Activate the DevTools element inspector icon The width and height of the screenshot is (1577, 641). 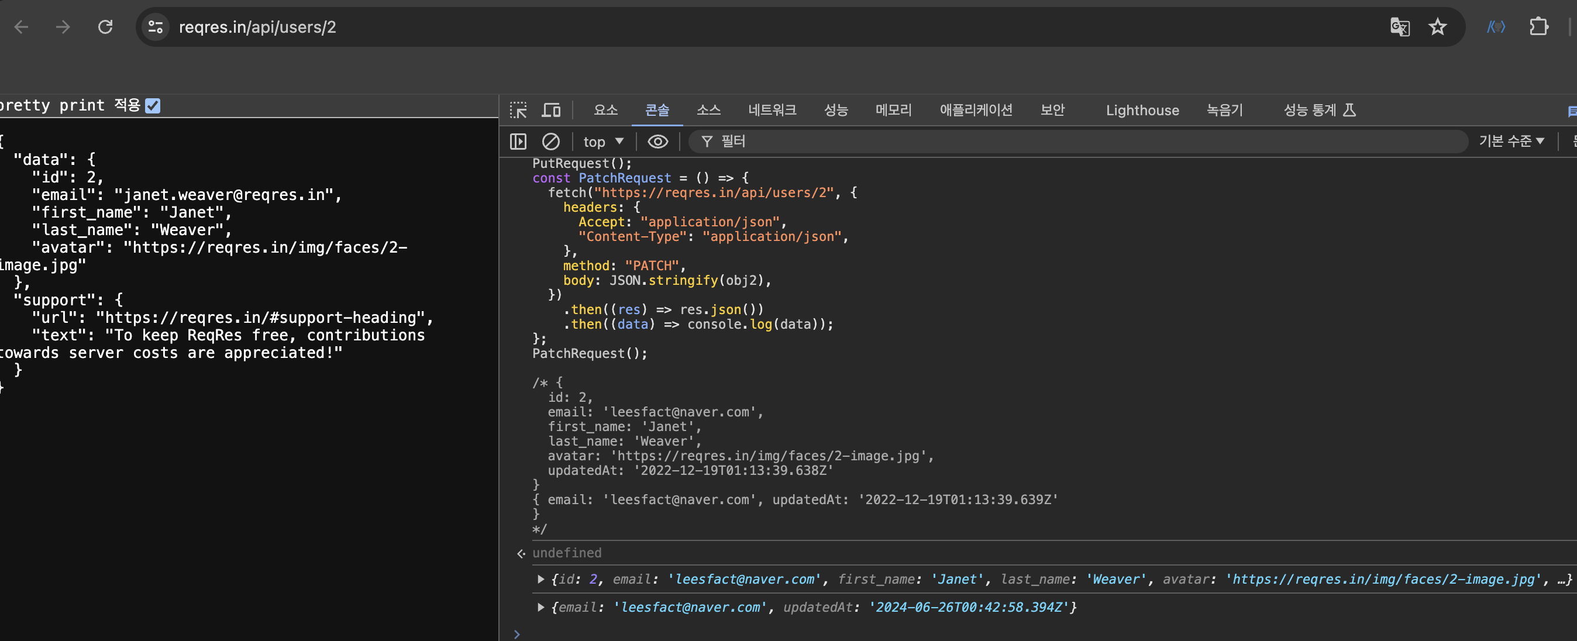pos(518,110)
